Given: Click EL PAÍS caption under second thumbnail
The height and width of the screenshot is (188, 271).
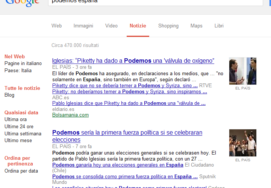Looking at the screenshot, I should pos(243,160).
